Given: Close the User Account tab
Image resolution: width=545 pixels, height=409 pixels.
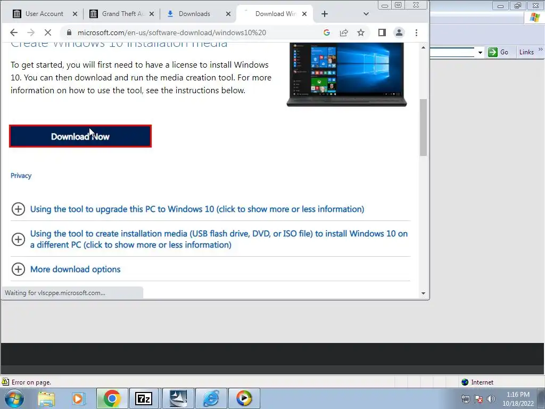Looking at the screenshot, I should 75,14.
